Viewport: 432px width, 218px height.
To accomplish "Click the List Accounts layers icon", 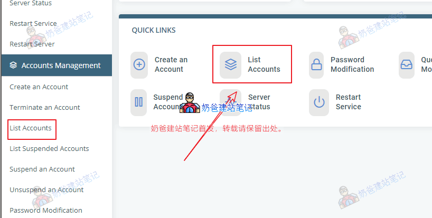I will 231,65.
